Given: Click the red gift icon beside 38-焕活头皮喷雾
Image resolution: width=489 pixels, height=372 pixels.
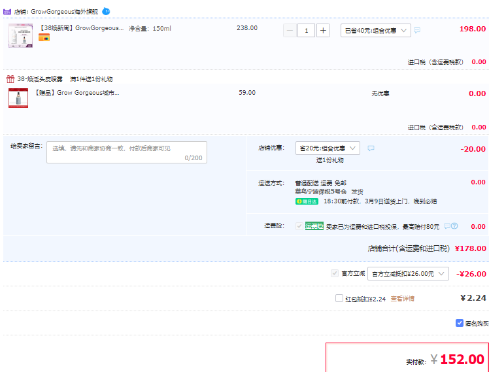Looking at the screenshot, I should point(10,79).
